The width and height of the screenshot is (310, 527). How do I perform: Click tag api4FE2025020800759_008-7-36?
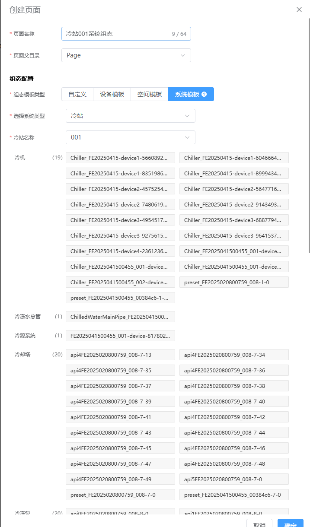[234, 370]
